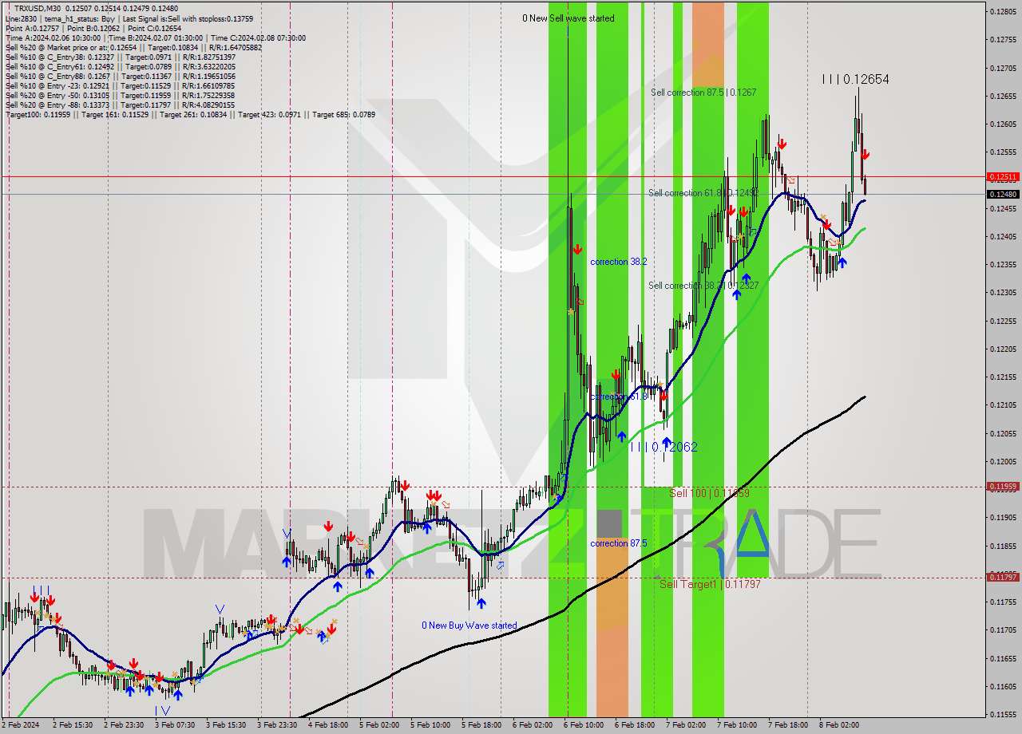Click the 0.12605 price scale value
Screen dimensions: 1022x734
tap(1003, 124)
